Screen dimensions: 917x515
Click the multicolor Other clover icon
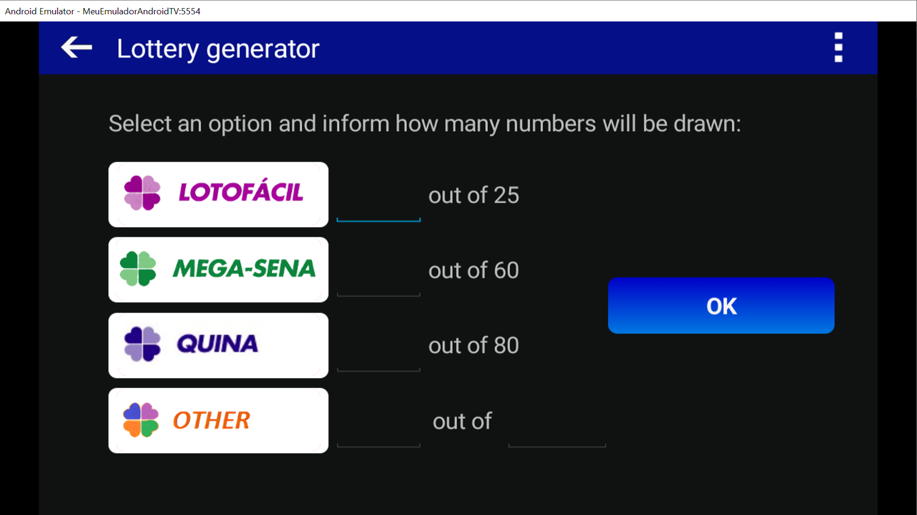(141, 420)
